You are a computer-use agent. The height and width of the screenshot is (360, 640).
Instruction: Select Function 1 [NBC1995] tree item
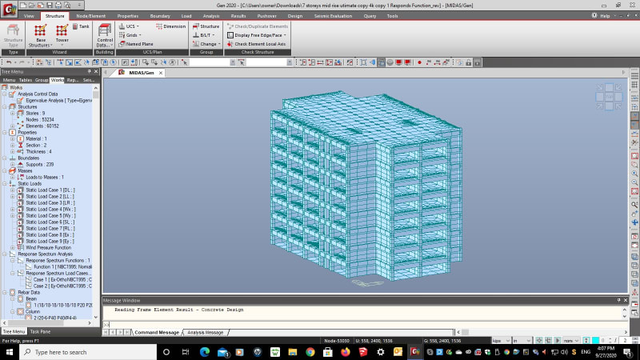pos(62,267)
